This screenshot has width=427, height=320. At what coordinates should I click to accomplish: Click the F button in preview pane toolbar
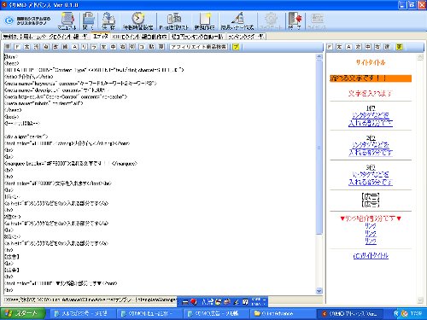pos(330,47)
